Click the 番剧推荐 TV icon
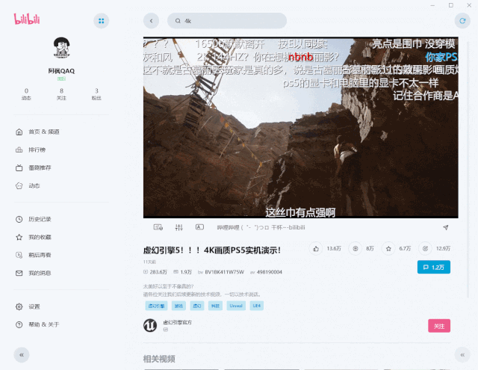478x370 pixels. (19, 167)
